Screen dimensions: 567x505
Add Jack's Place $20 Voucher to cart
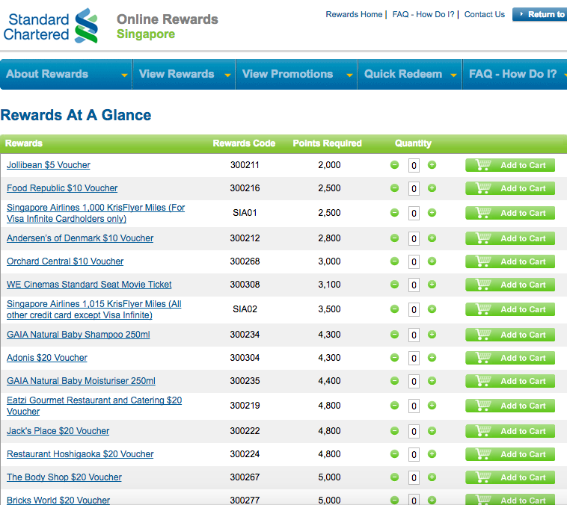[x=510, y=431]
